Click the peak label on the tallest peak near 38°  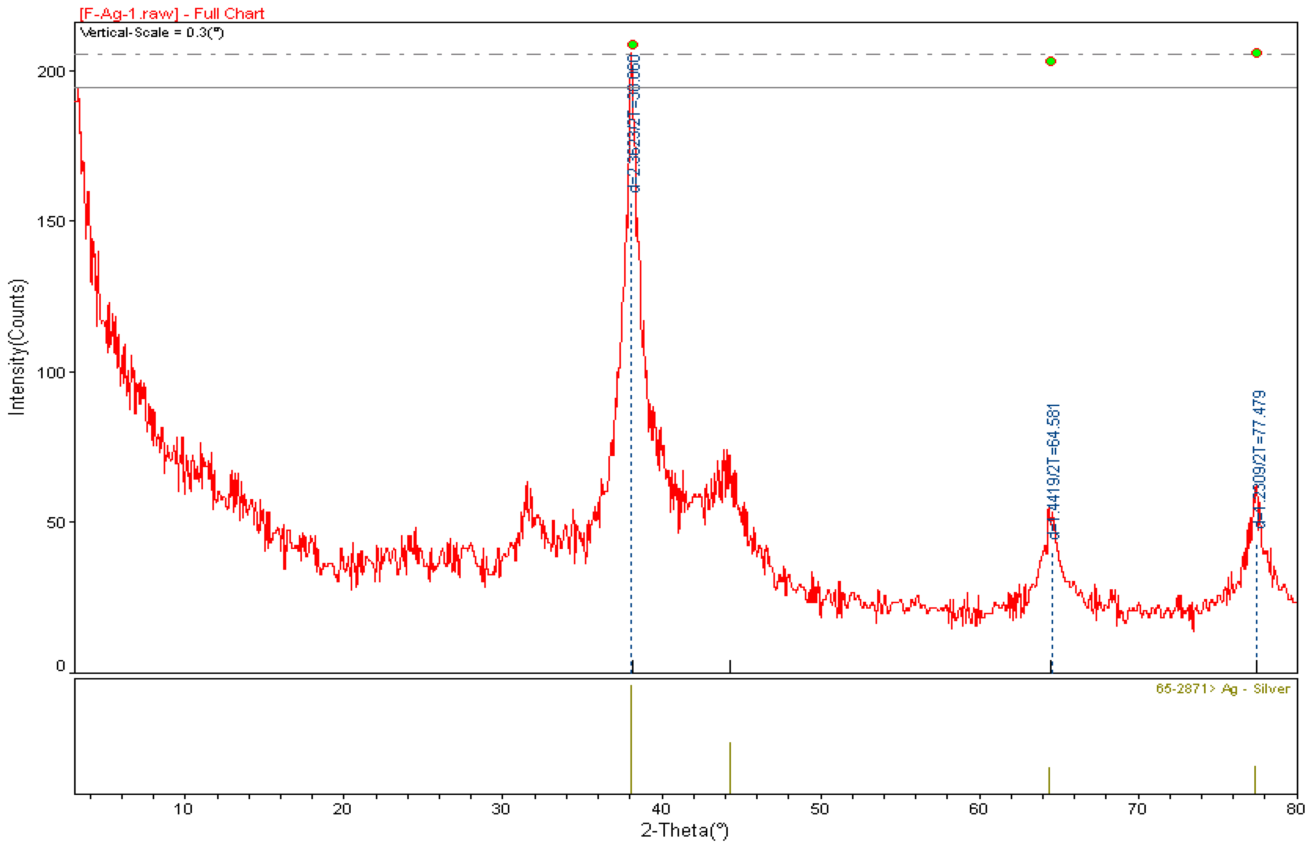[634, 123]
